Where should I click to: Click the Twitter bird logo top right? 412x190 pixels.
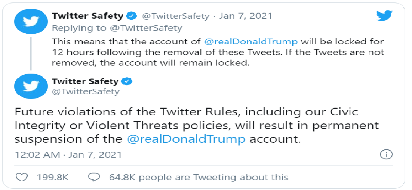384,16
